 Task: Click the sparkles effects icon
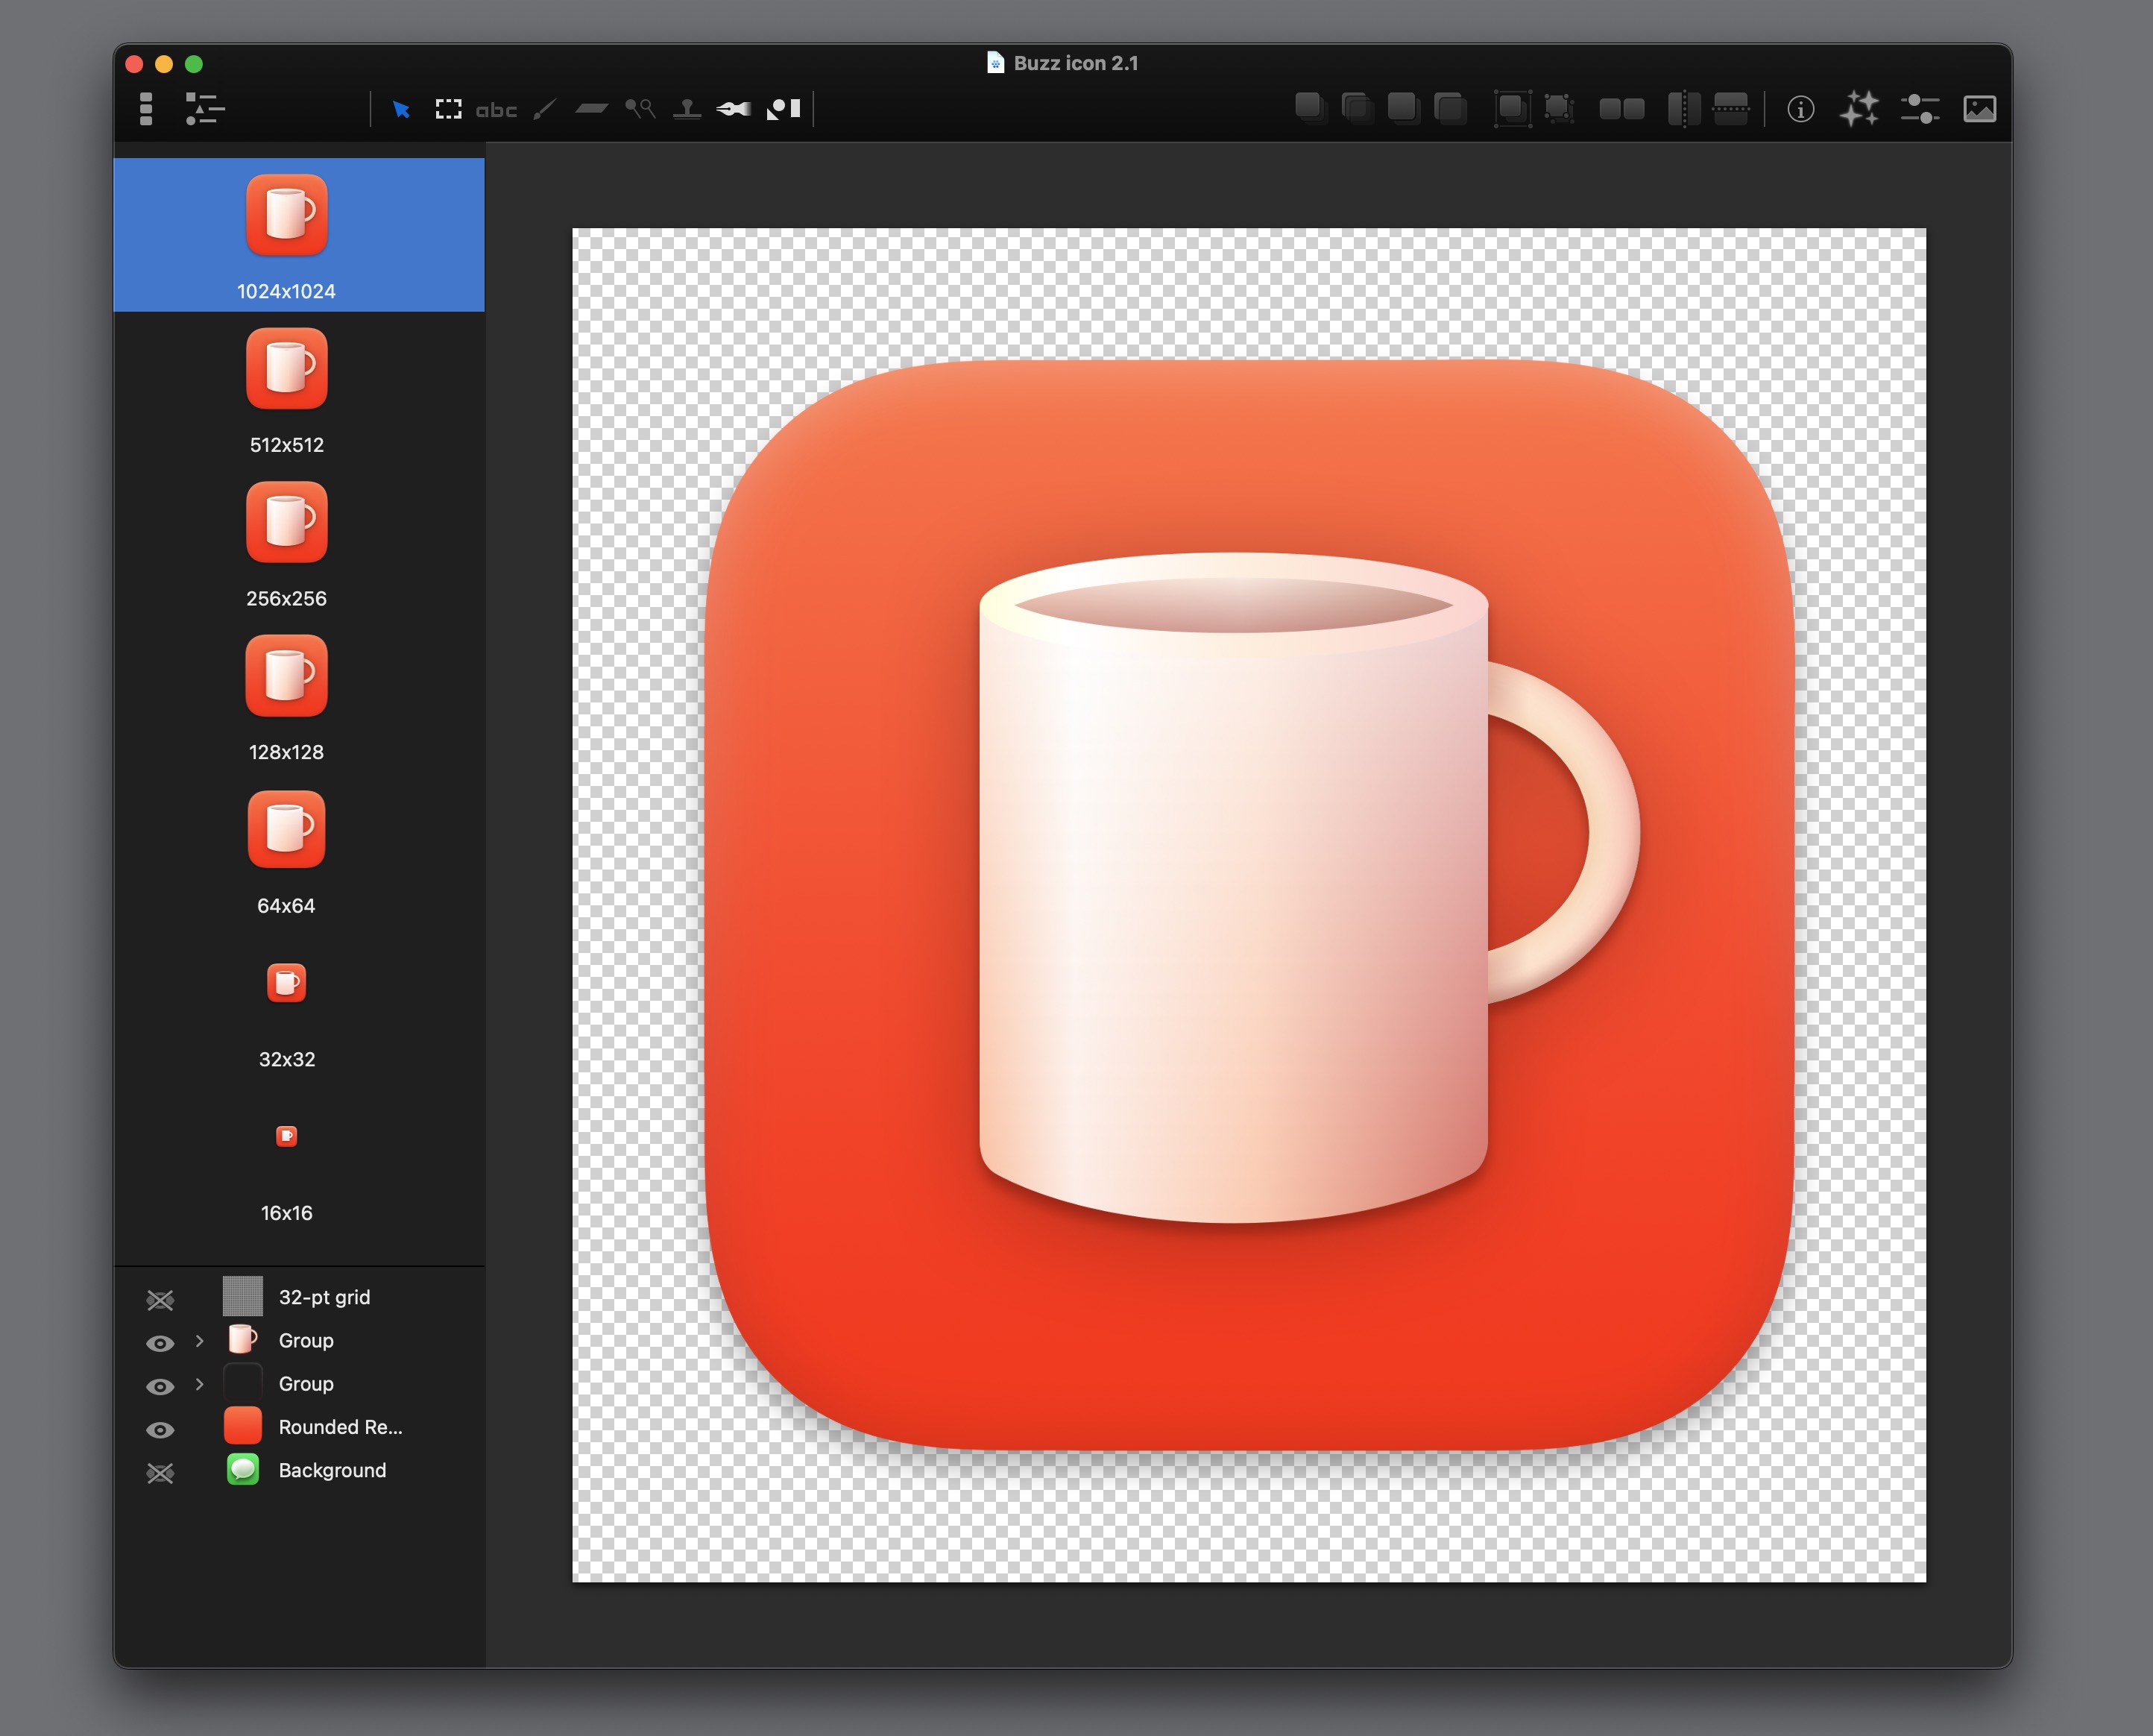1859,109
